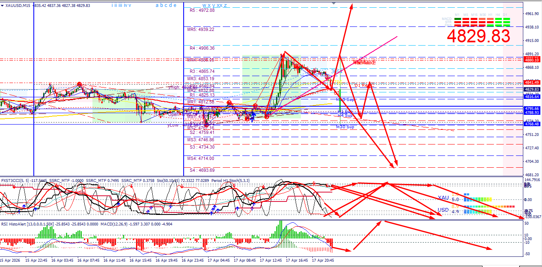
Task: Click the 4880.10 price tag on right axis
Action: pos(533,59)
